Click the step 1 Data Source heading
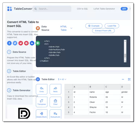The image size is (136, 124). [19, 52]
